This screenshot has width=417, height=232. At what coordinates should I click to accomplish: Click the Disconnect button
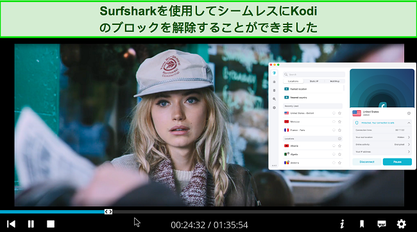pyautogui.click(x=367, y=162)
